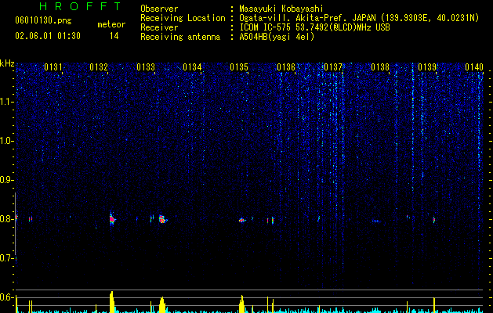The height and width of the screenshot is (313, 493).
Task: Click the 0137 time marker
Action: coord(333,67)
